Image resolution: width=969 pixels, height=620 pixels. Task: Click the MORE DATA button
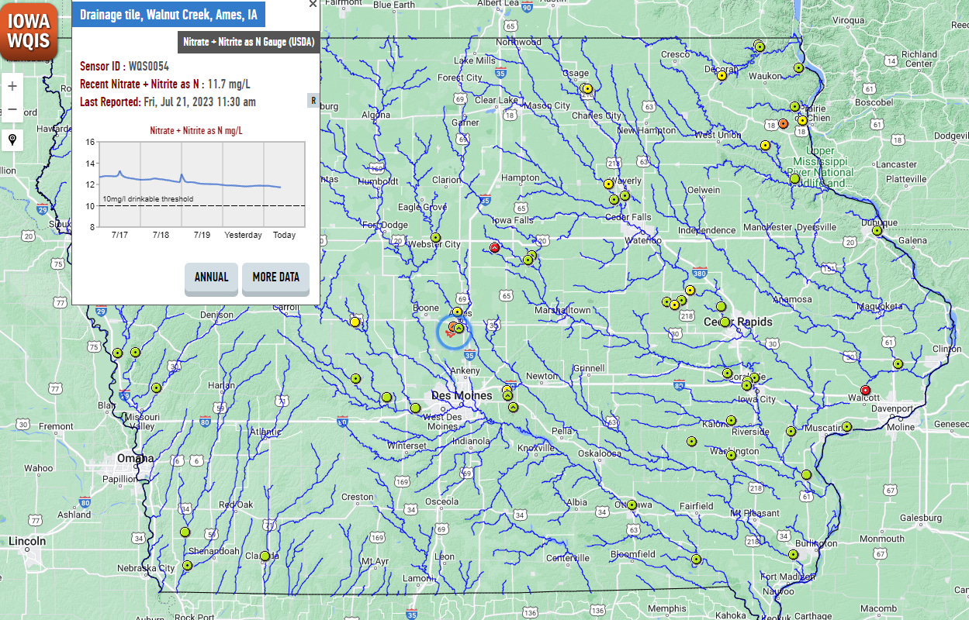tap(275, 277)
